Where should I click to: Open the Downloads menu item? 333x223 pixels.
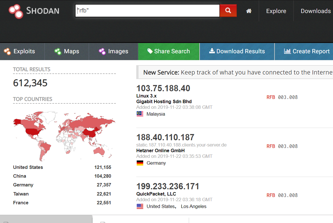315,11
